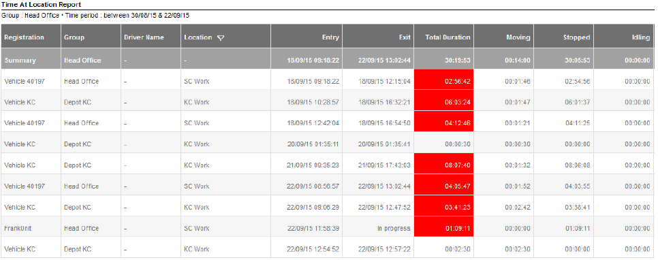Click the sort arrow beside Location header
This screenshot has width=658, height=260.
221,37
